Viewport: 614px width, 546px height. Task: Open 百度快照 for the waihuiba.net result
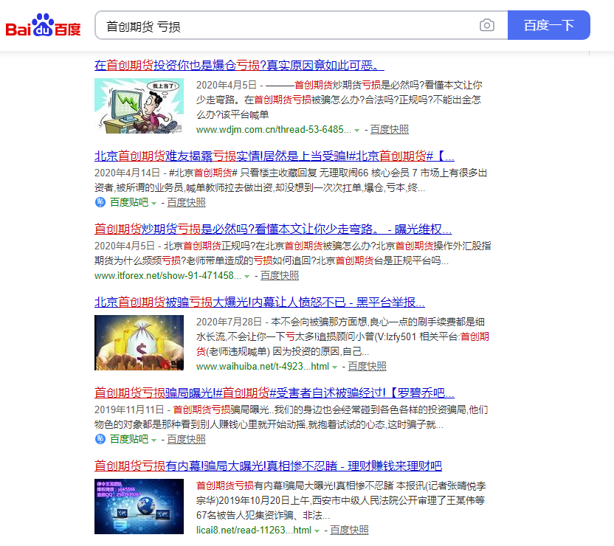pos(367,367)
